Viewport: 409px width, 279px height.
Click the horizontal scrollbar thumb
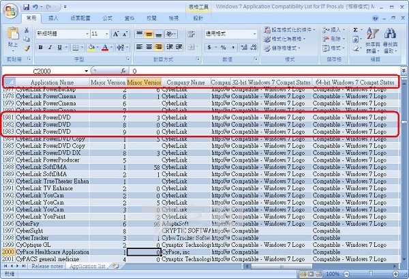[281, 266]
